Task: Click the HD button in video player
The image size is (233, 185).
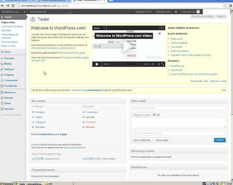Action: point(161,28)
